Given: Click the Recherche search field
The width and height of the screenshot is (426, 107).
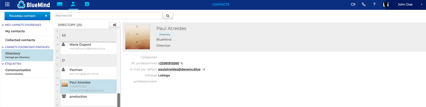Looking at the screenshot, I should (x=109, y=16).
